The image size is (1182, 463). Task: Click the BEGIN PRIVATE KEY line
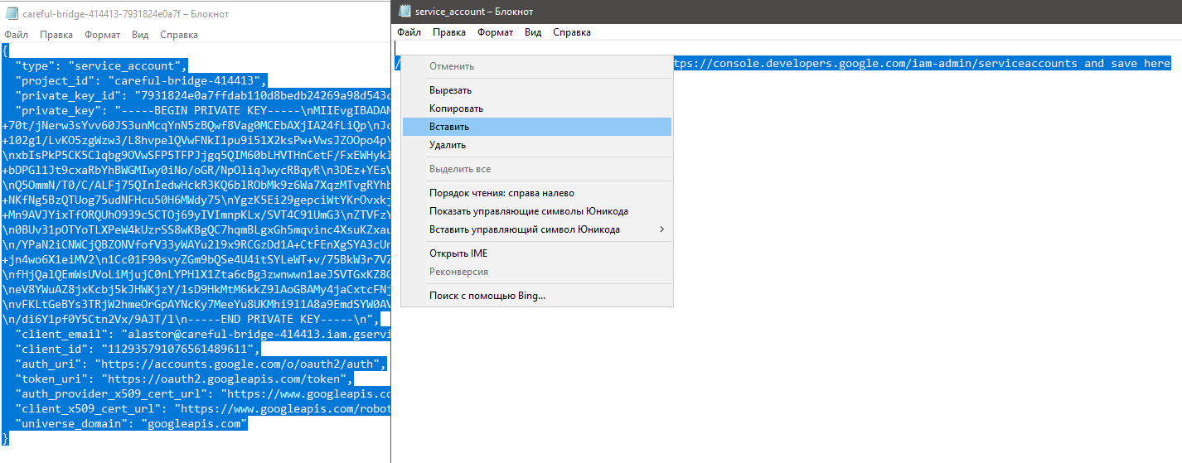click(x=196, y=110)
